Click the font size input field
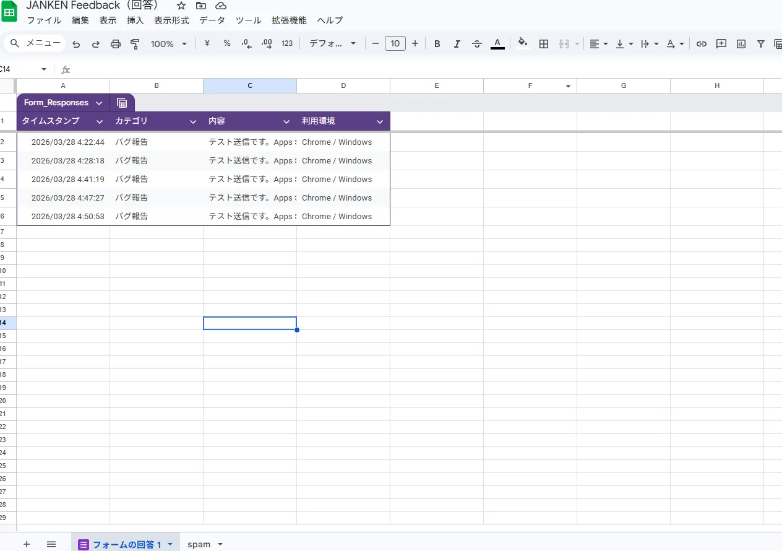Screen dimensions: 782x551 (395, 43)
